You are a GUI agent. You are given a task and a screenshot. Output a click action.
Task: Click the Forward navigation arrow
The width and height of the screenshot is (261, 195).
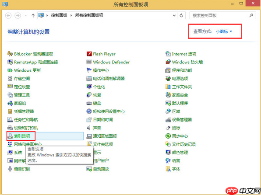(18, 15)
